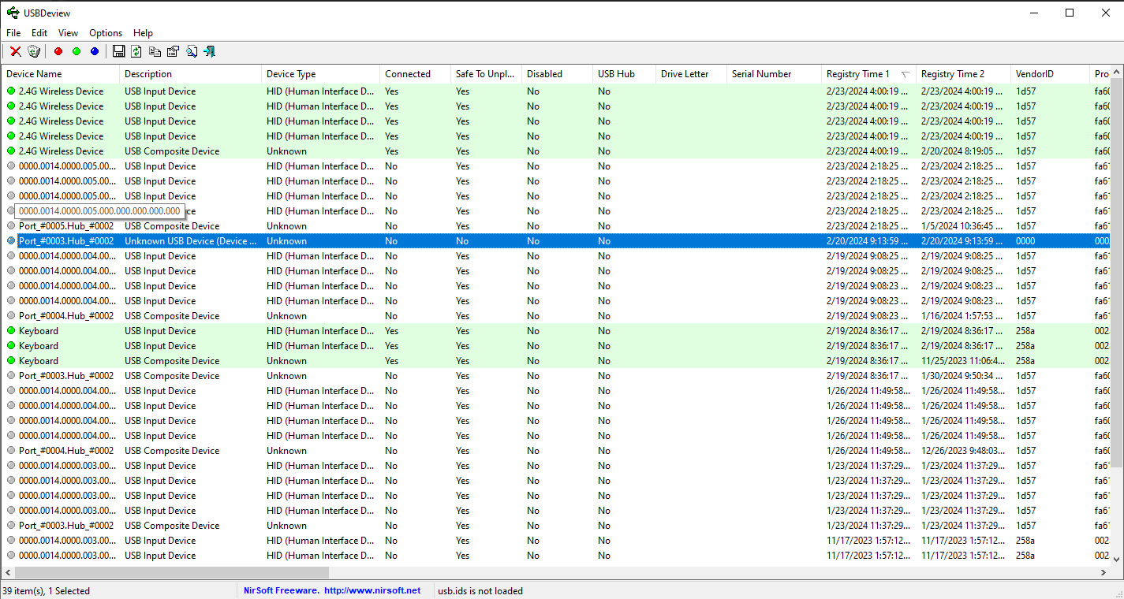Open the Options menu
The image size is (1124, 599).
point(106,33)
